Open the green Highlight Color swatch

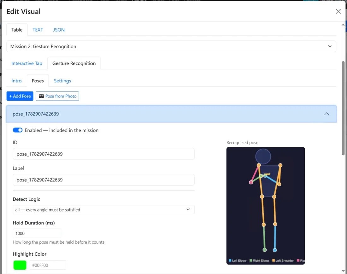click(20, 265)
